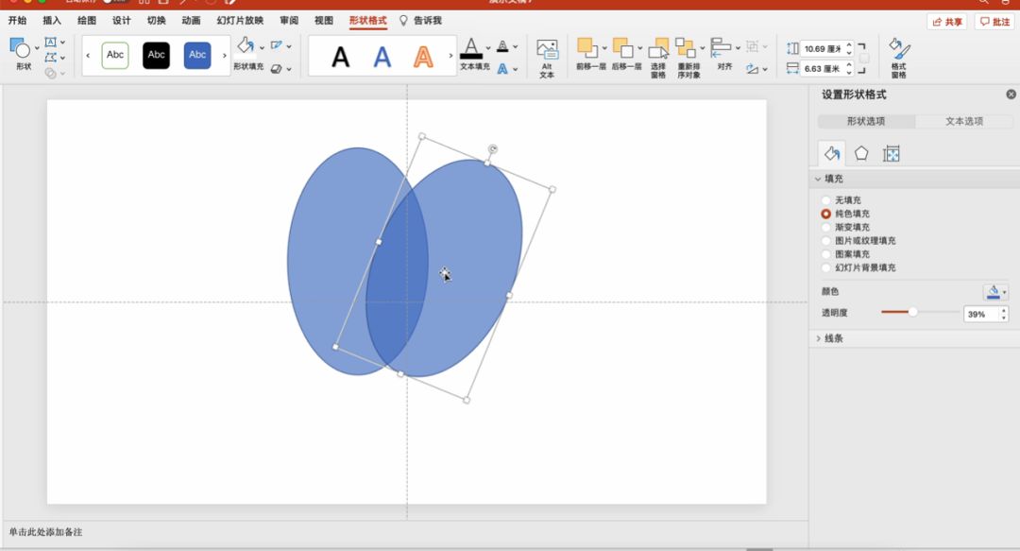Click 前移一层 bring forward icon

pos(587,47)
